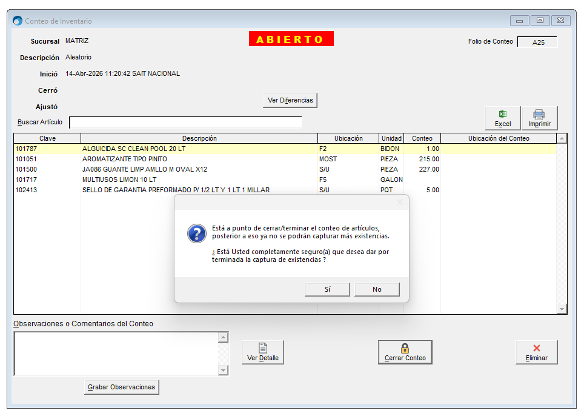Click the Eliminar red X button
The height and width of the screenshot is (416, 584).
point(536,352)
